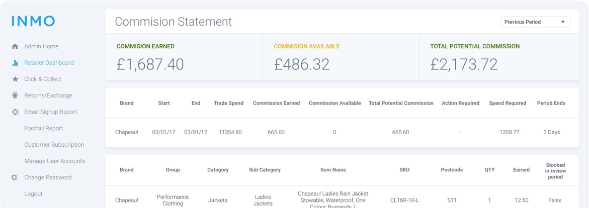This screenshot has height=208, width=589.
Task: Select the Chapeau! brand summary row
Action: (342, 132)
